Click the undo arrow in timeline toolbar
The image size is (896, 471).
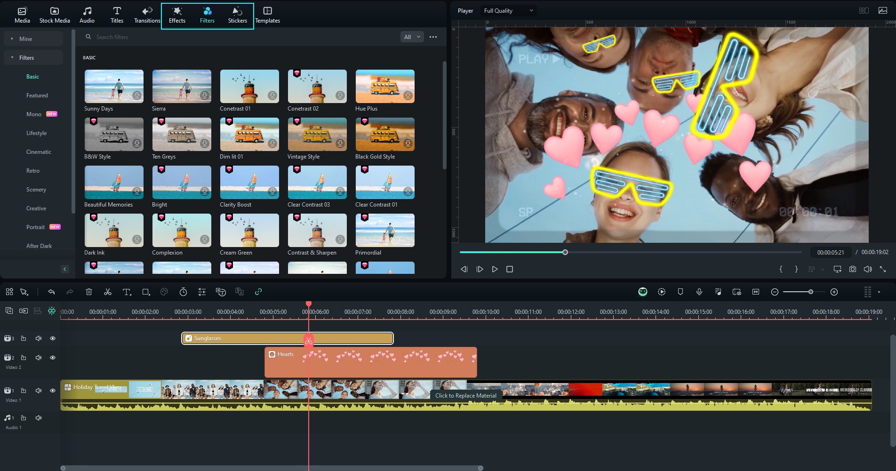point(51,292)
